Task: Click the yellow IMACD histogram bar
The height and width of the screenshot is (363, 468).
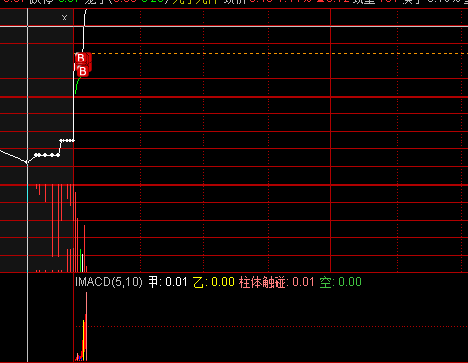Action: (x=84, y=341)
